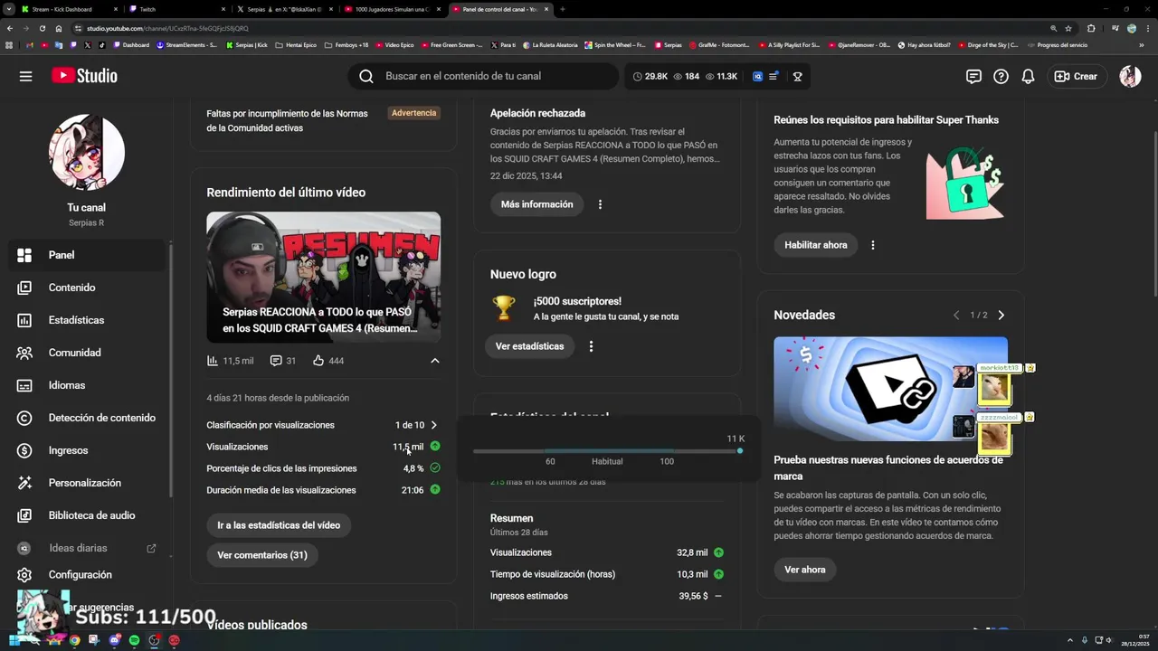Open Chrome from the taskbar
Image resolution: width=1158 pixels, height=651 pixels.
[x=74, y=640]
